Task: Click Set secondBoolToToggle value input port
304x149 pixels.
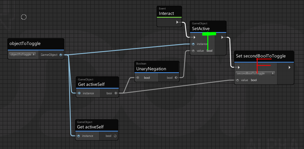Action: [237, 80]
